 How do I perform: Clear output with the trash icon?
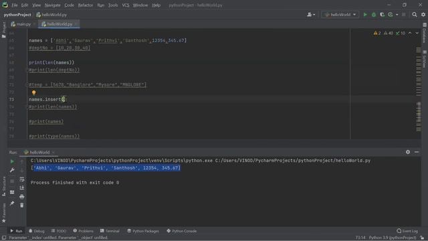click(22, 205)
